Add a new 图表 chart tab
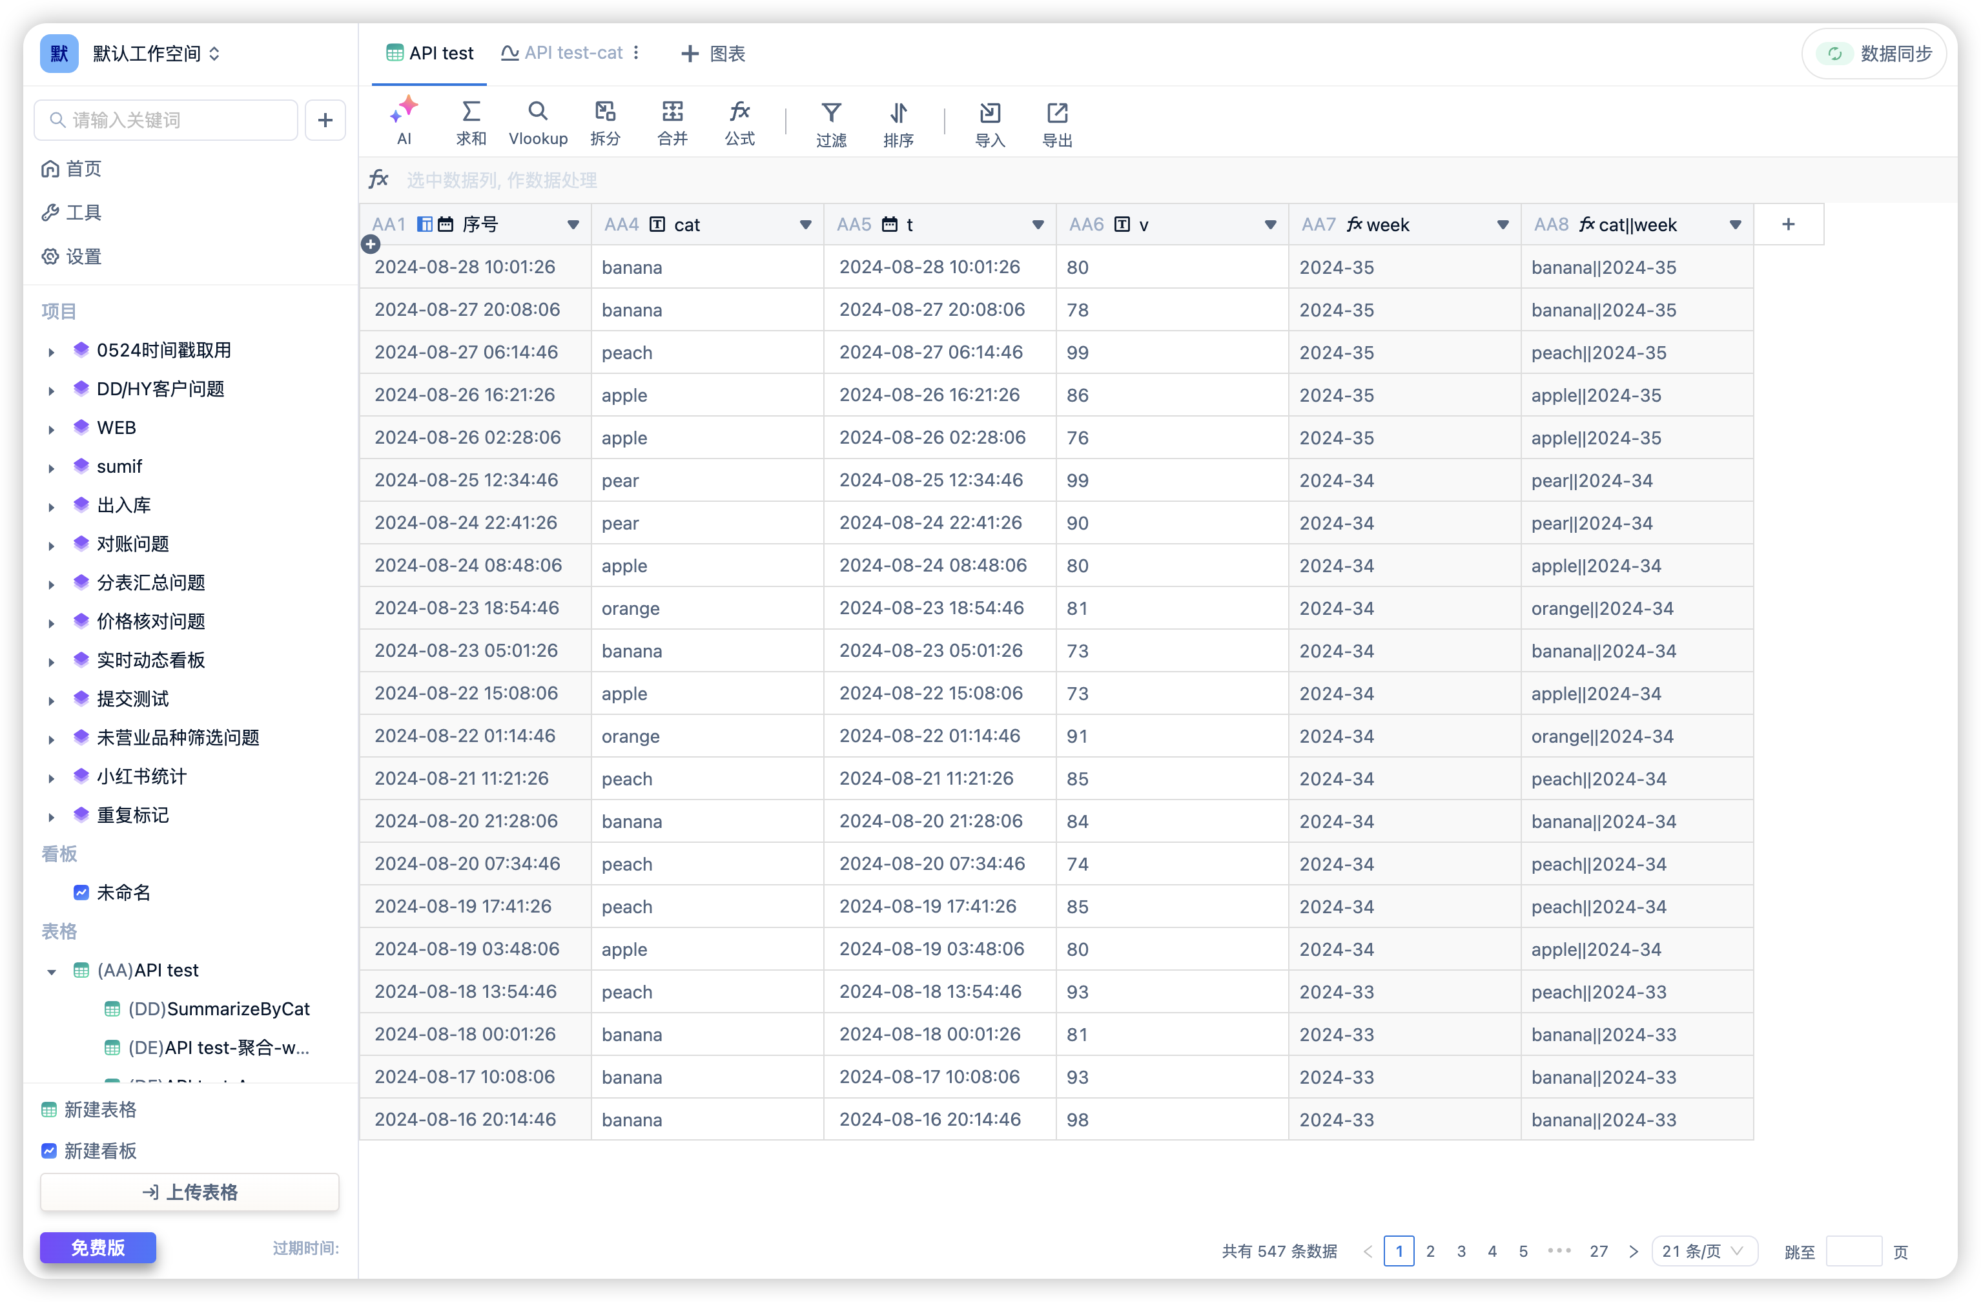Screen dimensions: 1981x1302 pyautogui.click(x=713, y=54)
